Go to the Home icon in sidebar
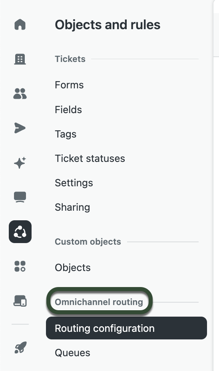219x371 pixels. point(20,24)
